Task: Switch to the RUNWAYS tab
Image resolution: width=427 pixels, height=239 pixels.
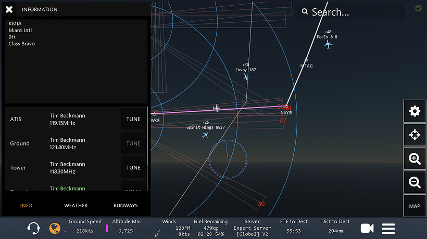Action: click(125, 205)
